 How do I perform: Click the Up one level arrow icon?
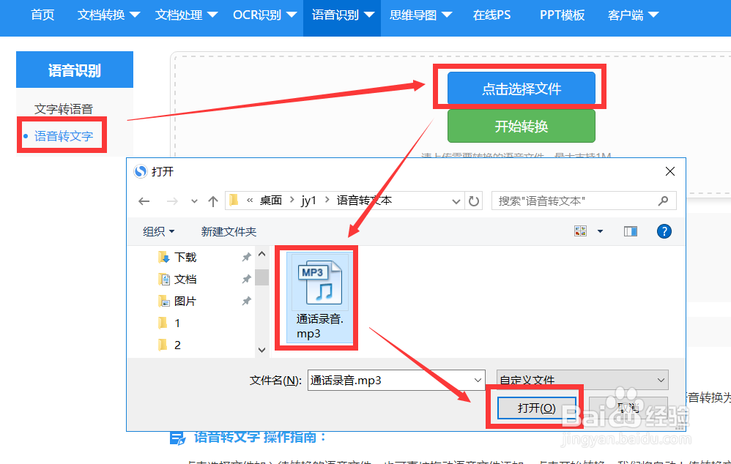pyautogui.click(x=213, y=200)
